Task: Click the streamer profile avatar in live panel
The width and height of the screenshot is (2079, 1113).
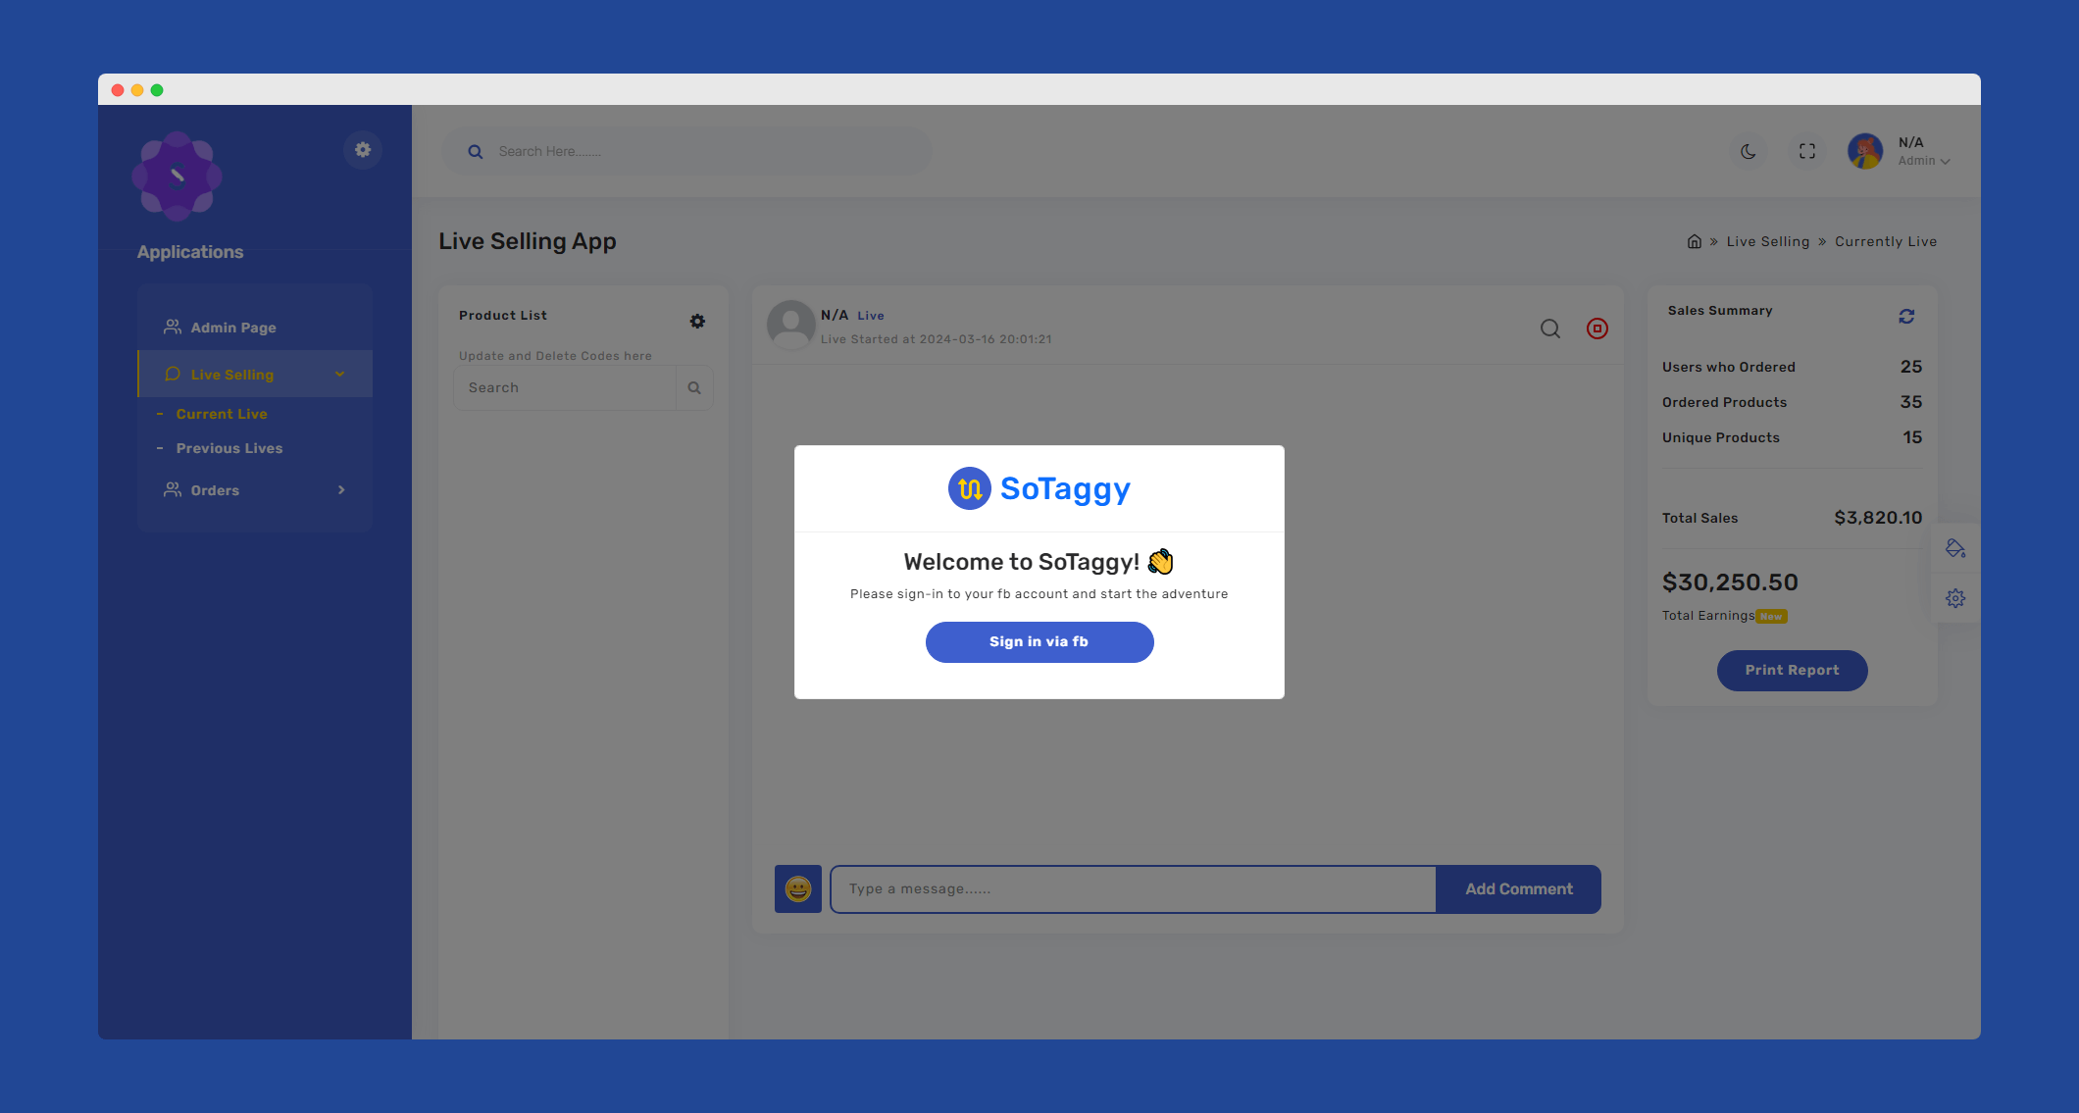Action: tap(790, 326)
